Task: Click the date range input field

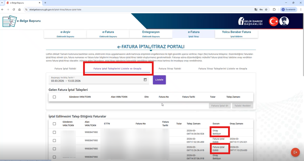Action: (99, 80)
